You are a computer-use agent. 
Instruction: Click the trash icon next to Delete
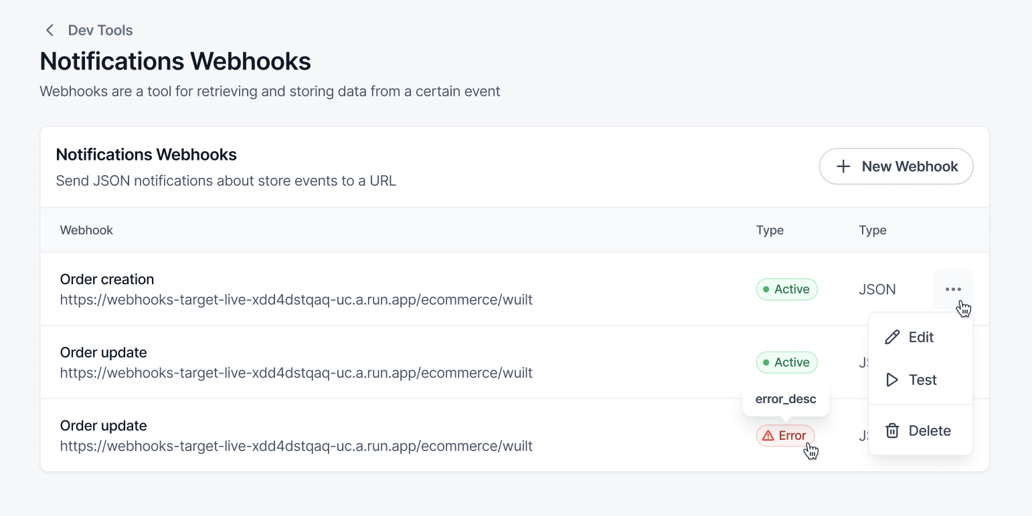coord(893,430)
